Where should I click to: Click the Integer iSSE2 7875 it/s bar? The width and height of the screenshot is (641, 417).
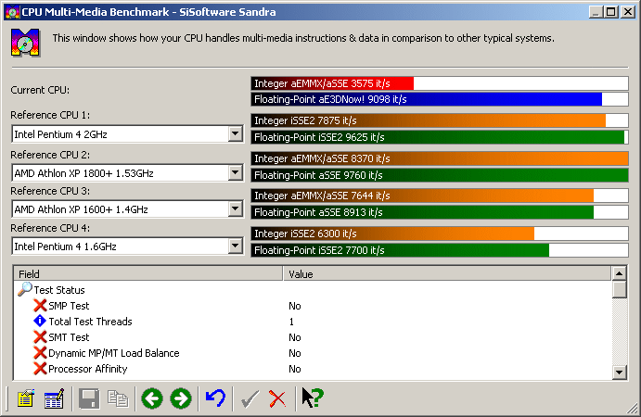[x=440, y=120]
